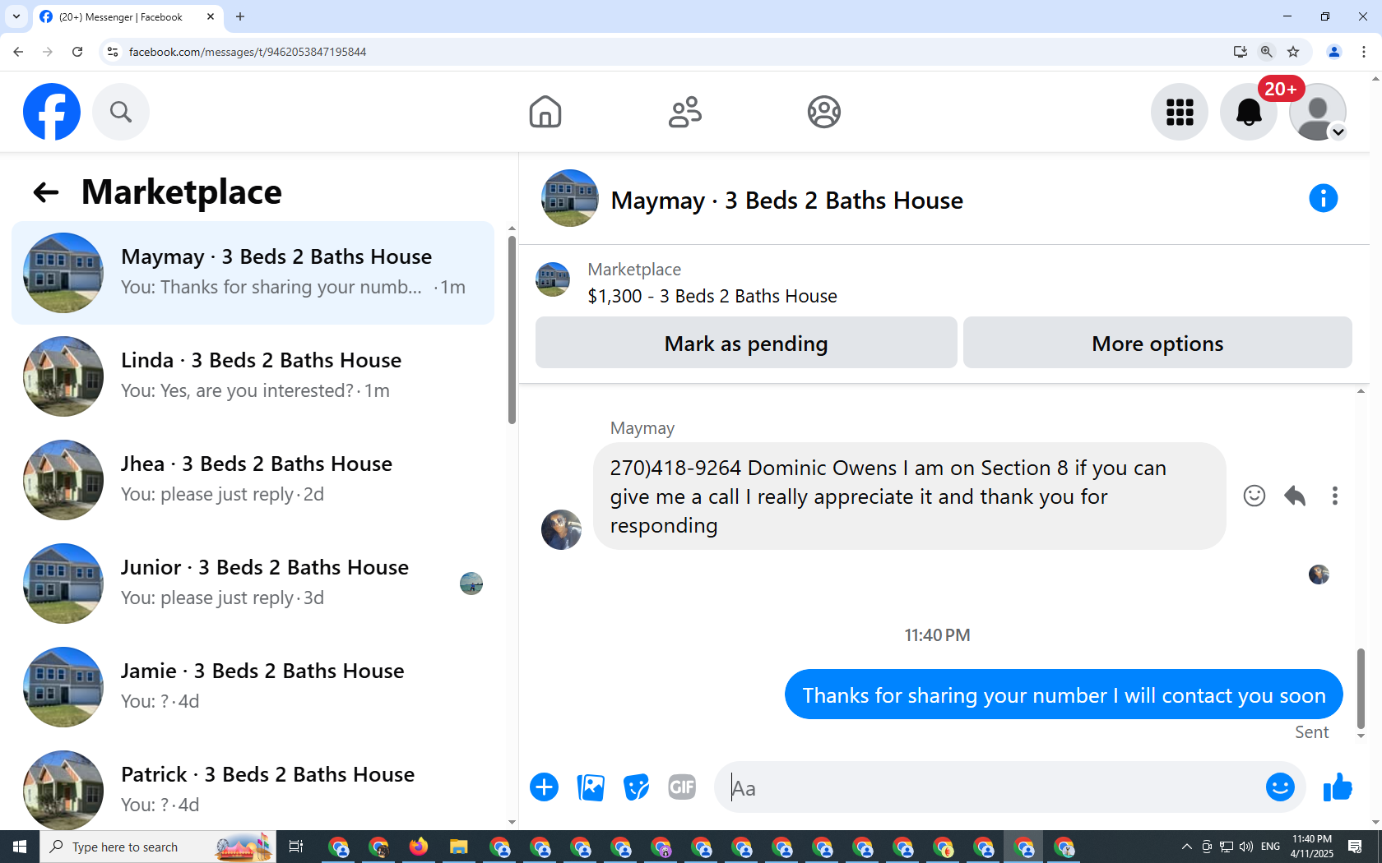Mark the listing as pending
The height and width of the screenshot is (863, 1382).
click(x=746, y=343)
